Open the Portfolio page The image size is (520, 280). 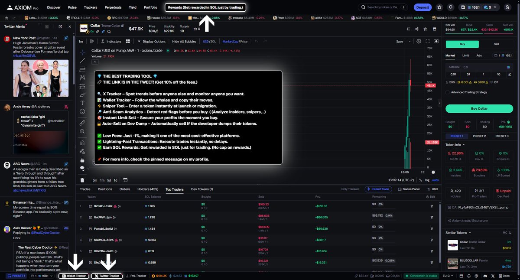pos(150,7)
